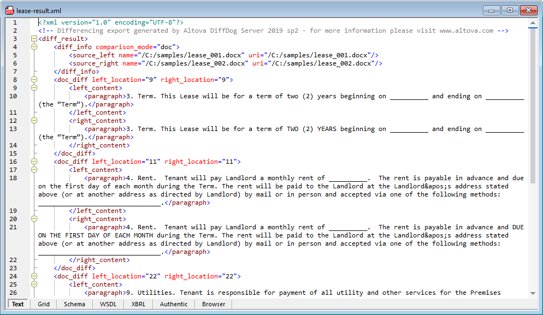The width and height of the screenshot is (543, 315).
Task: Click the scrollbar down arrow
Action: [x=534, y=292]
